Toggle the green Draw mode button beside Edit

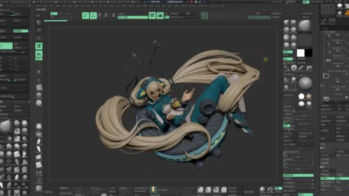(x=93, y=15)
